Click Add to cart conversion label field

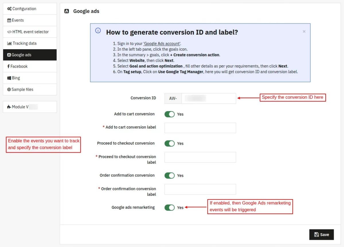200,128
